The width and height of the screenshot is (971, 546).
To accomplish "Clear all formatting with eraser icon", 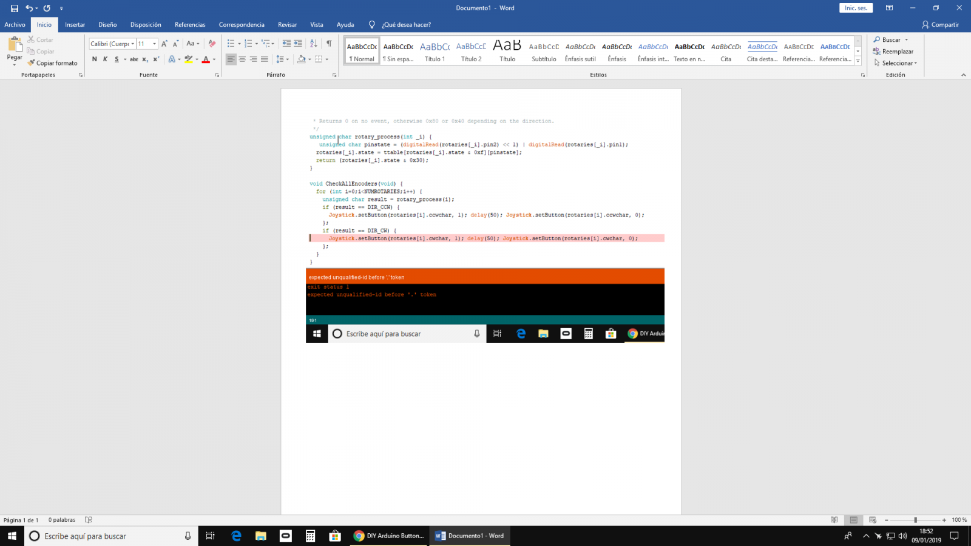I will pos(212,44).
